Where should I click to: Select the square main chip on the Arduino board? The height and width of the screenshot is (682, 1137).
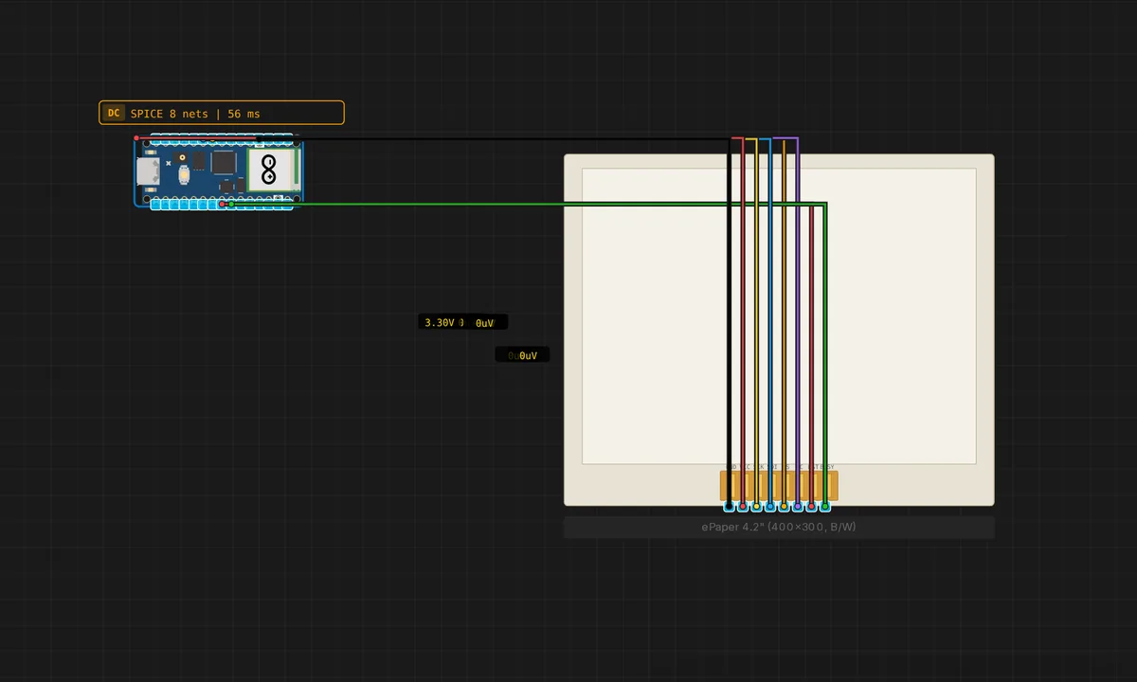click(x=224, y=163)
